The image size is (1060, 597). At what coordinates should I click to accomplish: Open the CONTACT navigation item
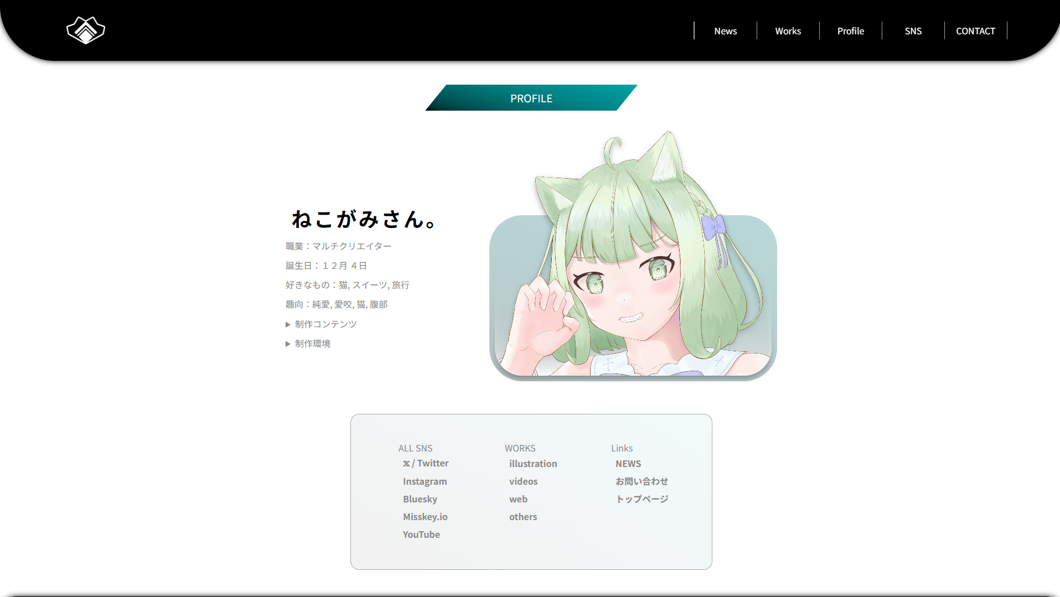(x=975, y=31)
